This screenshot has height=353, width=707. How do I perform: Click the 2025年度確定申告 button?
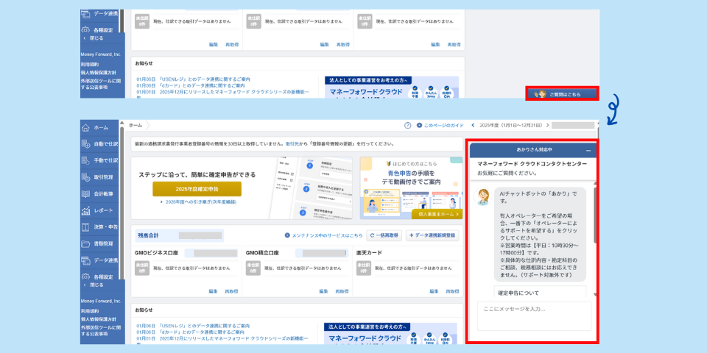coord(197,189)
